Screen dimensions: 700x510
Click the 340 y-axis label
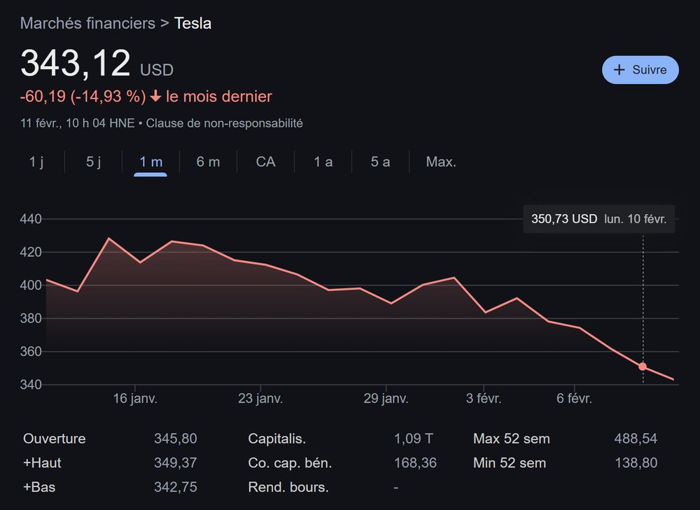(30, 385)
